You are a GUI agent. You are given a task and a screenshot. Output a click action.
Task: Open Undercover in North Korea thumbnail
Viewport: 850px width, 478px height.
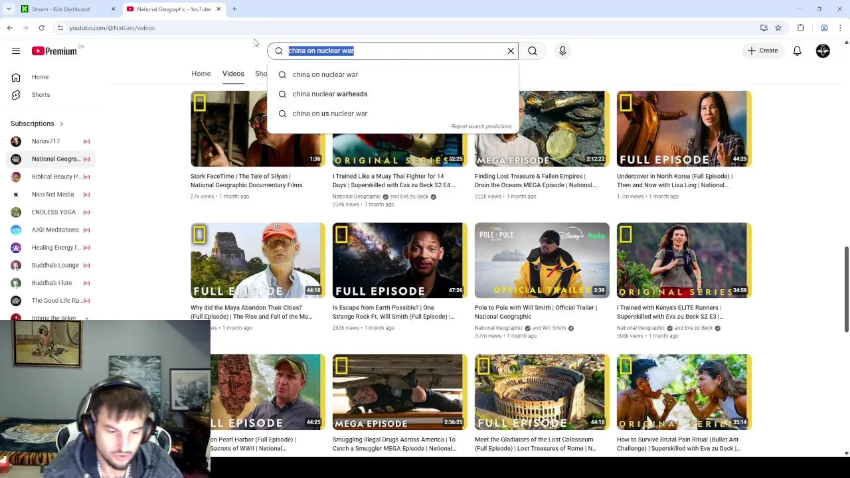click(684, 128)
